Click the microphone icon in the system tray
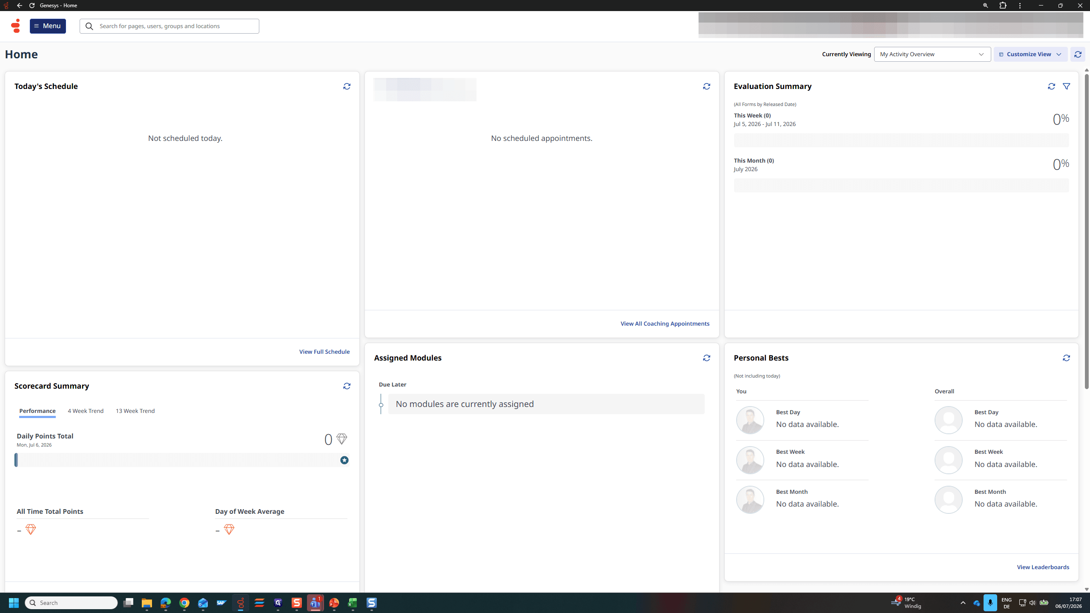1090x613 pixels. click(x=990, y=603)
